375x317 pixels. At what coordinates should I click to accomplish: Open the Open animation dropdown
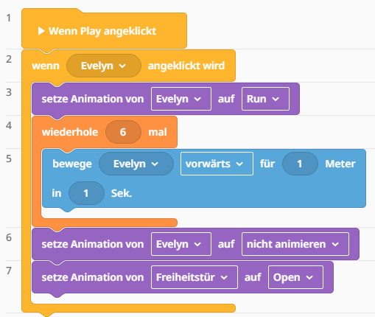tap(295, 277)
